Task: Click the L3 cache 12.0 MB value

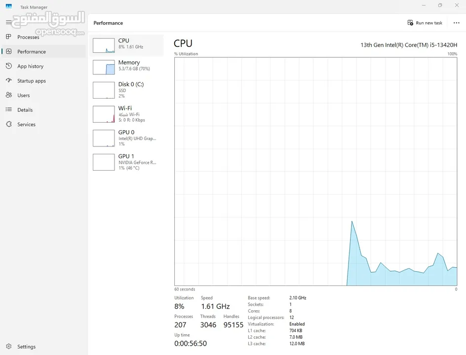Action: tap(297, 344)
